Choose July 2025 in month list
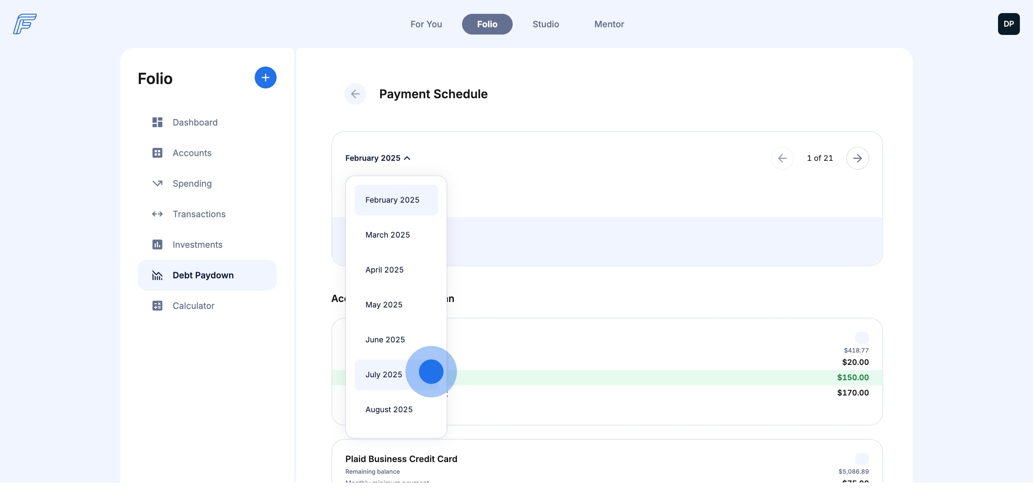The image size is (1033, 489). pyautogui.click(x=383, y=375)
